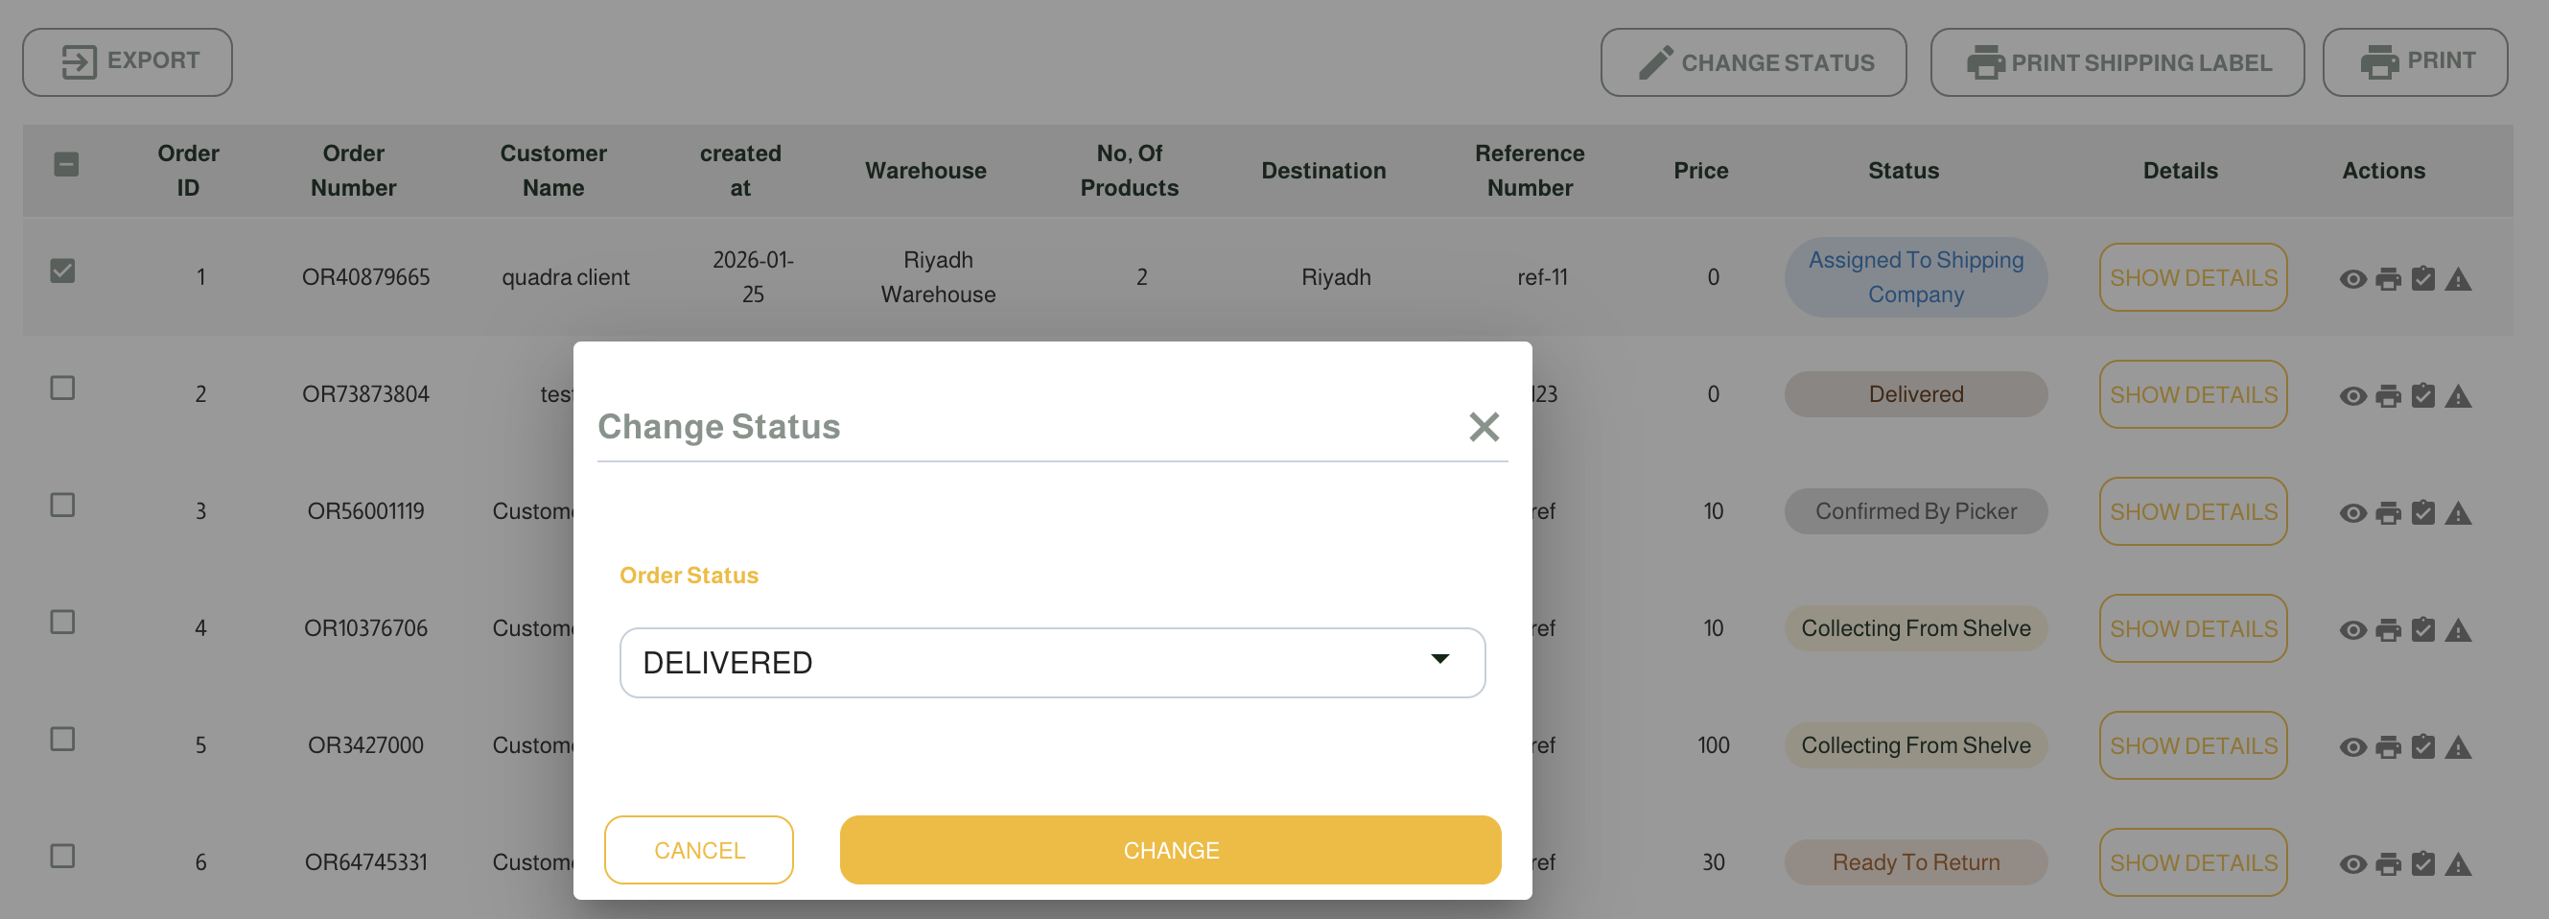Click the Ready To Return status badge
This screenshot has width=2549, height=919.
tap(1916, 861)
